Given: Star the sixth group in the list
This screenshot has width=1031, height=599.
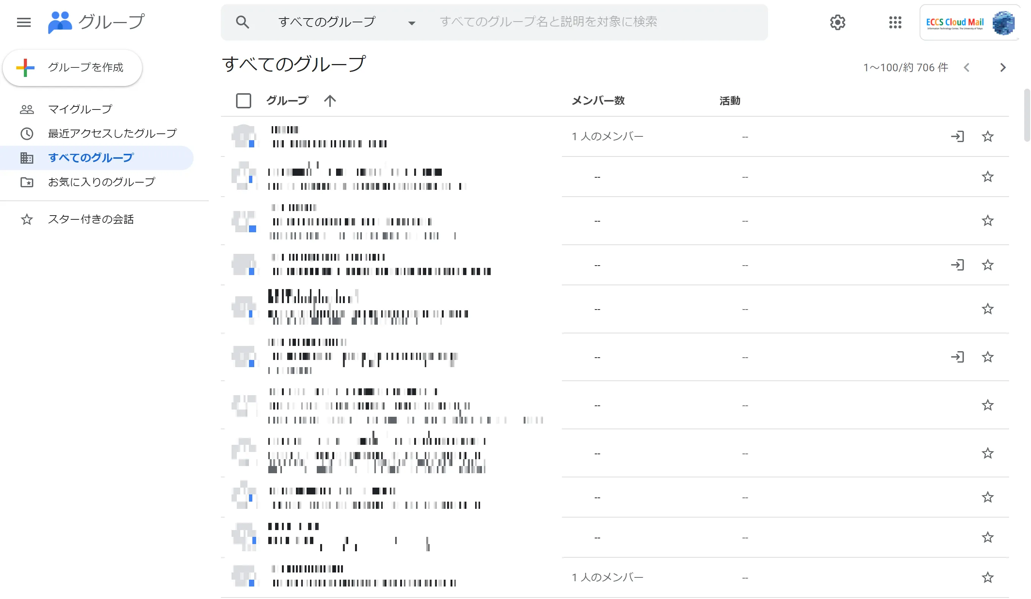Looking at the screenshot, I should [987, 357].
